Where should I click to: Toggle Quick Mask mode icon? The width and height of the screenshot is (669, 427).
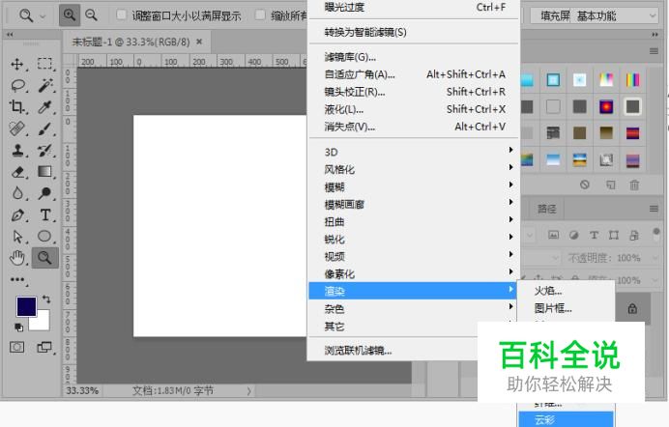pos(17,347)
